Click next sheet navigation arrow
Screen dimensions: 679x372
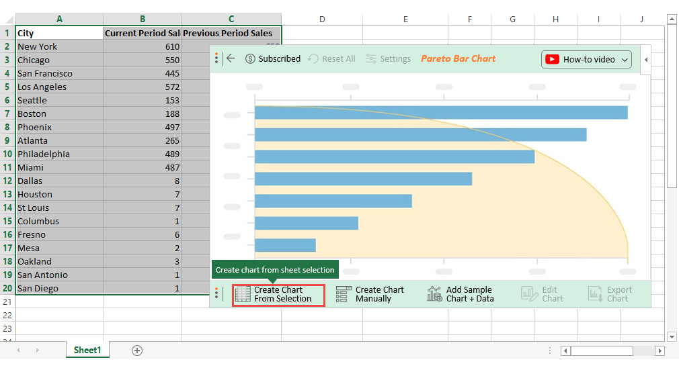coord(37,351)
